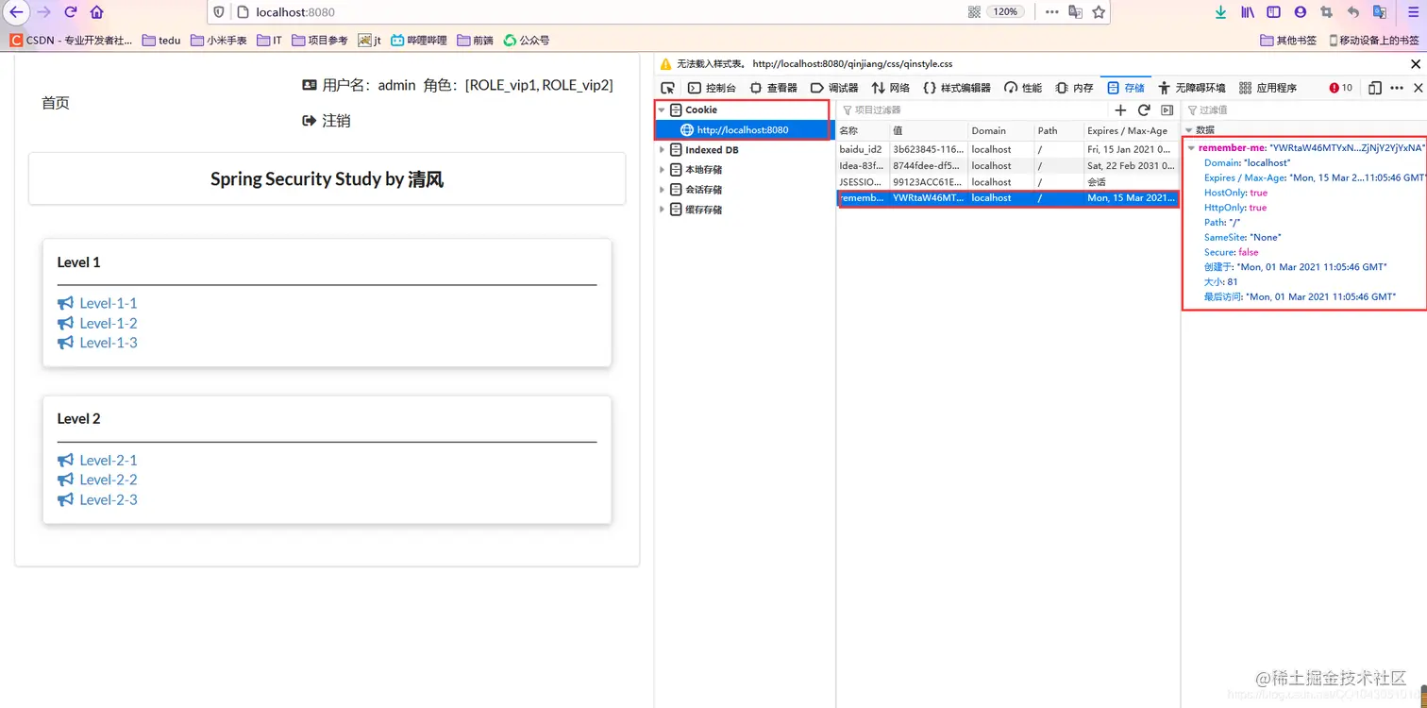Image resolution: width=1427 pixels, height=708 pixels.
Task: Switch to the 网络 network tab
Action: click(x=890, y=88)
